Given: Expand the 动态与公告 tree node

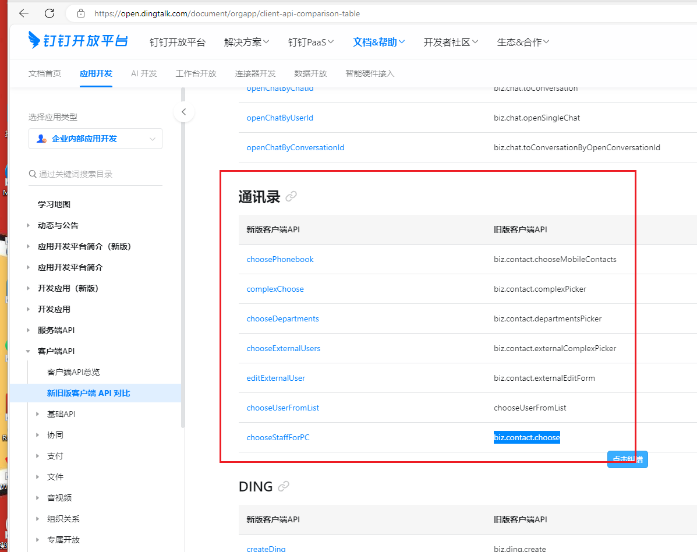Looking at the screenshot, I should point(28,225).
